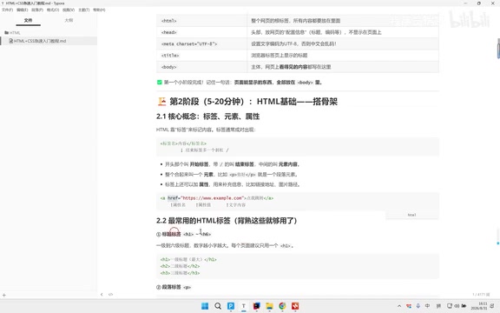Open the 段落(P) menu
Image resolution: width=500 pixels, height=313 pixels.
click(x=37, y=10)
